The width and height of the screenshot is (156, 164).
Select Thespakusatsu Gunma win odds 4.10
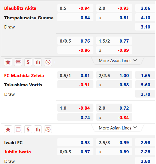[x=145, y=18]
